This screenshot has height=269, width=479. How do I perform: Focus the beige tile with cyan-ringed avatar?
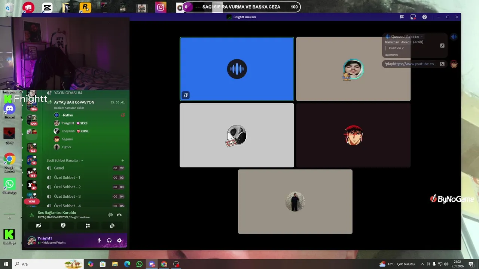353,69
